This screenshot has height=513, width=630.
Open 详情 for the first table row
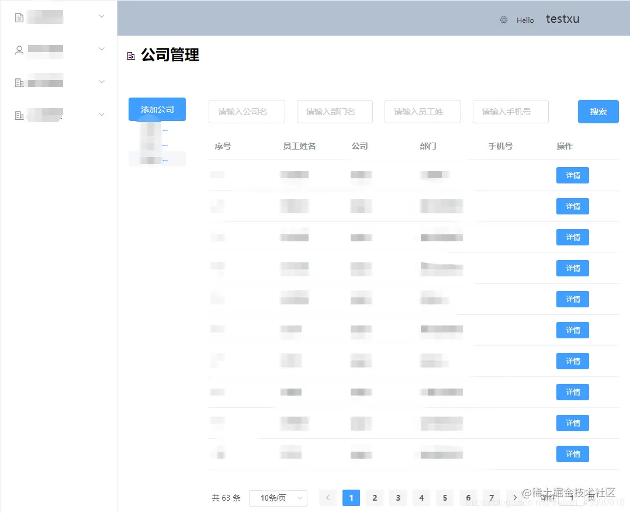(x=572, y=175)
